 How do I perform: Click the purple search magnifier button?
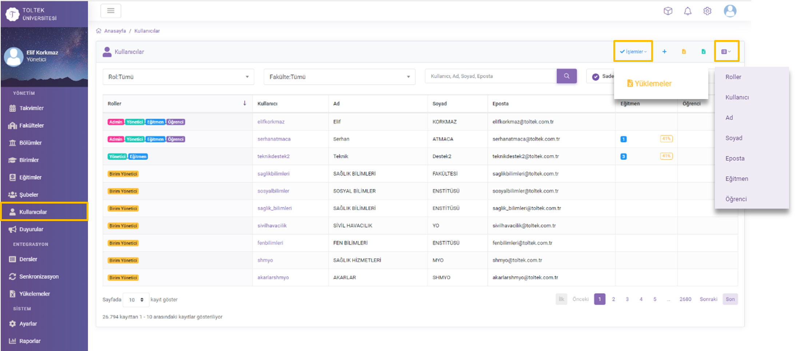click(566, 76)
